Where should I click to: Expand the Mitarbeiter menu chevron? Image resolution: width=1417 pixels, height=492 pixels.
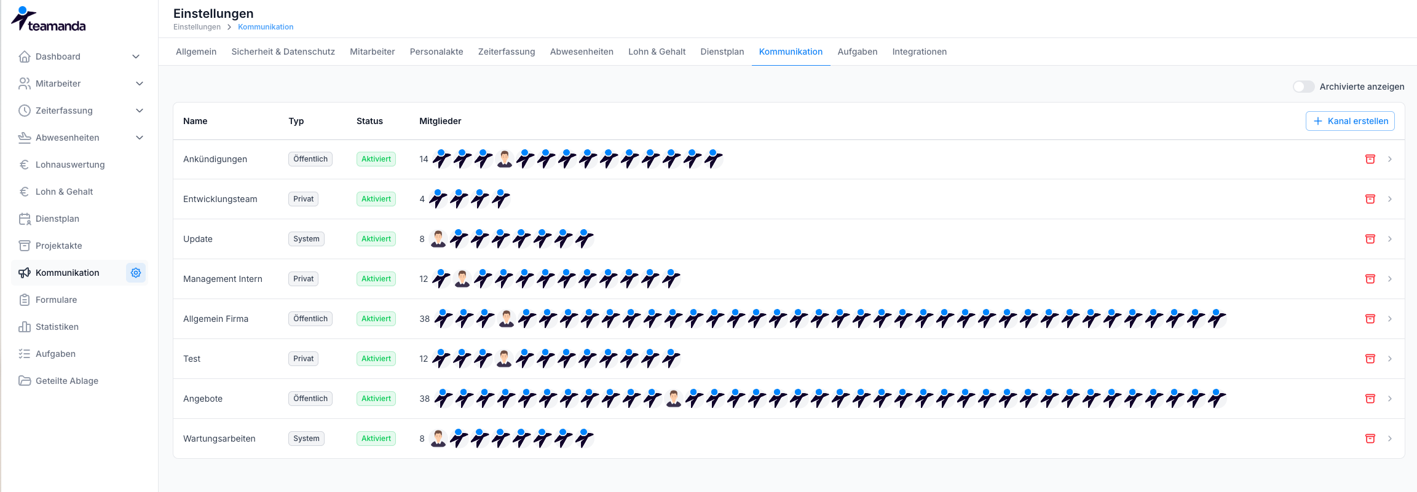click(x=140, y=84)
